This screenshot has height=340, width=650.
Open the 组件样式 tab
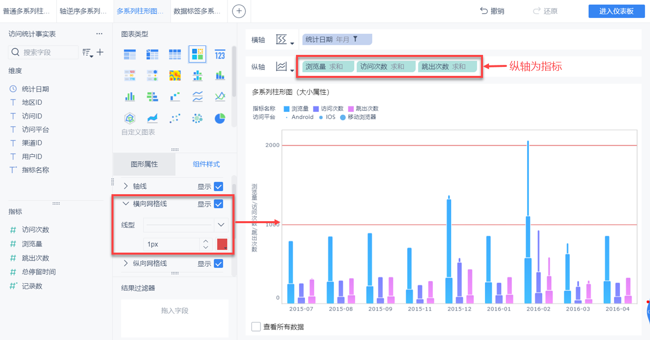coord(206,164)
